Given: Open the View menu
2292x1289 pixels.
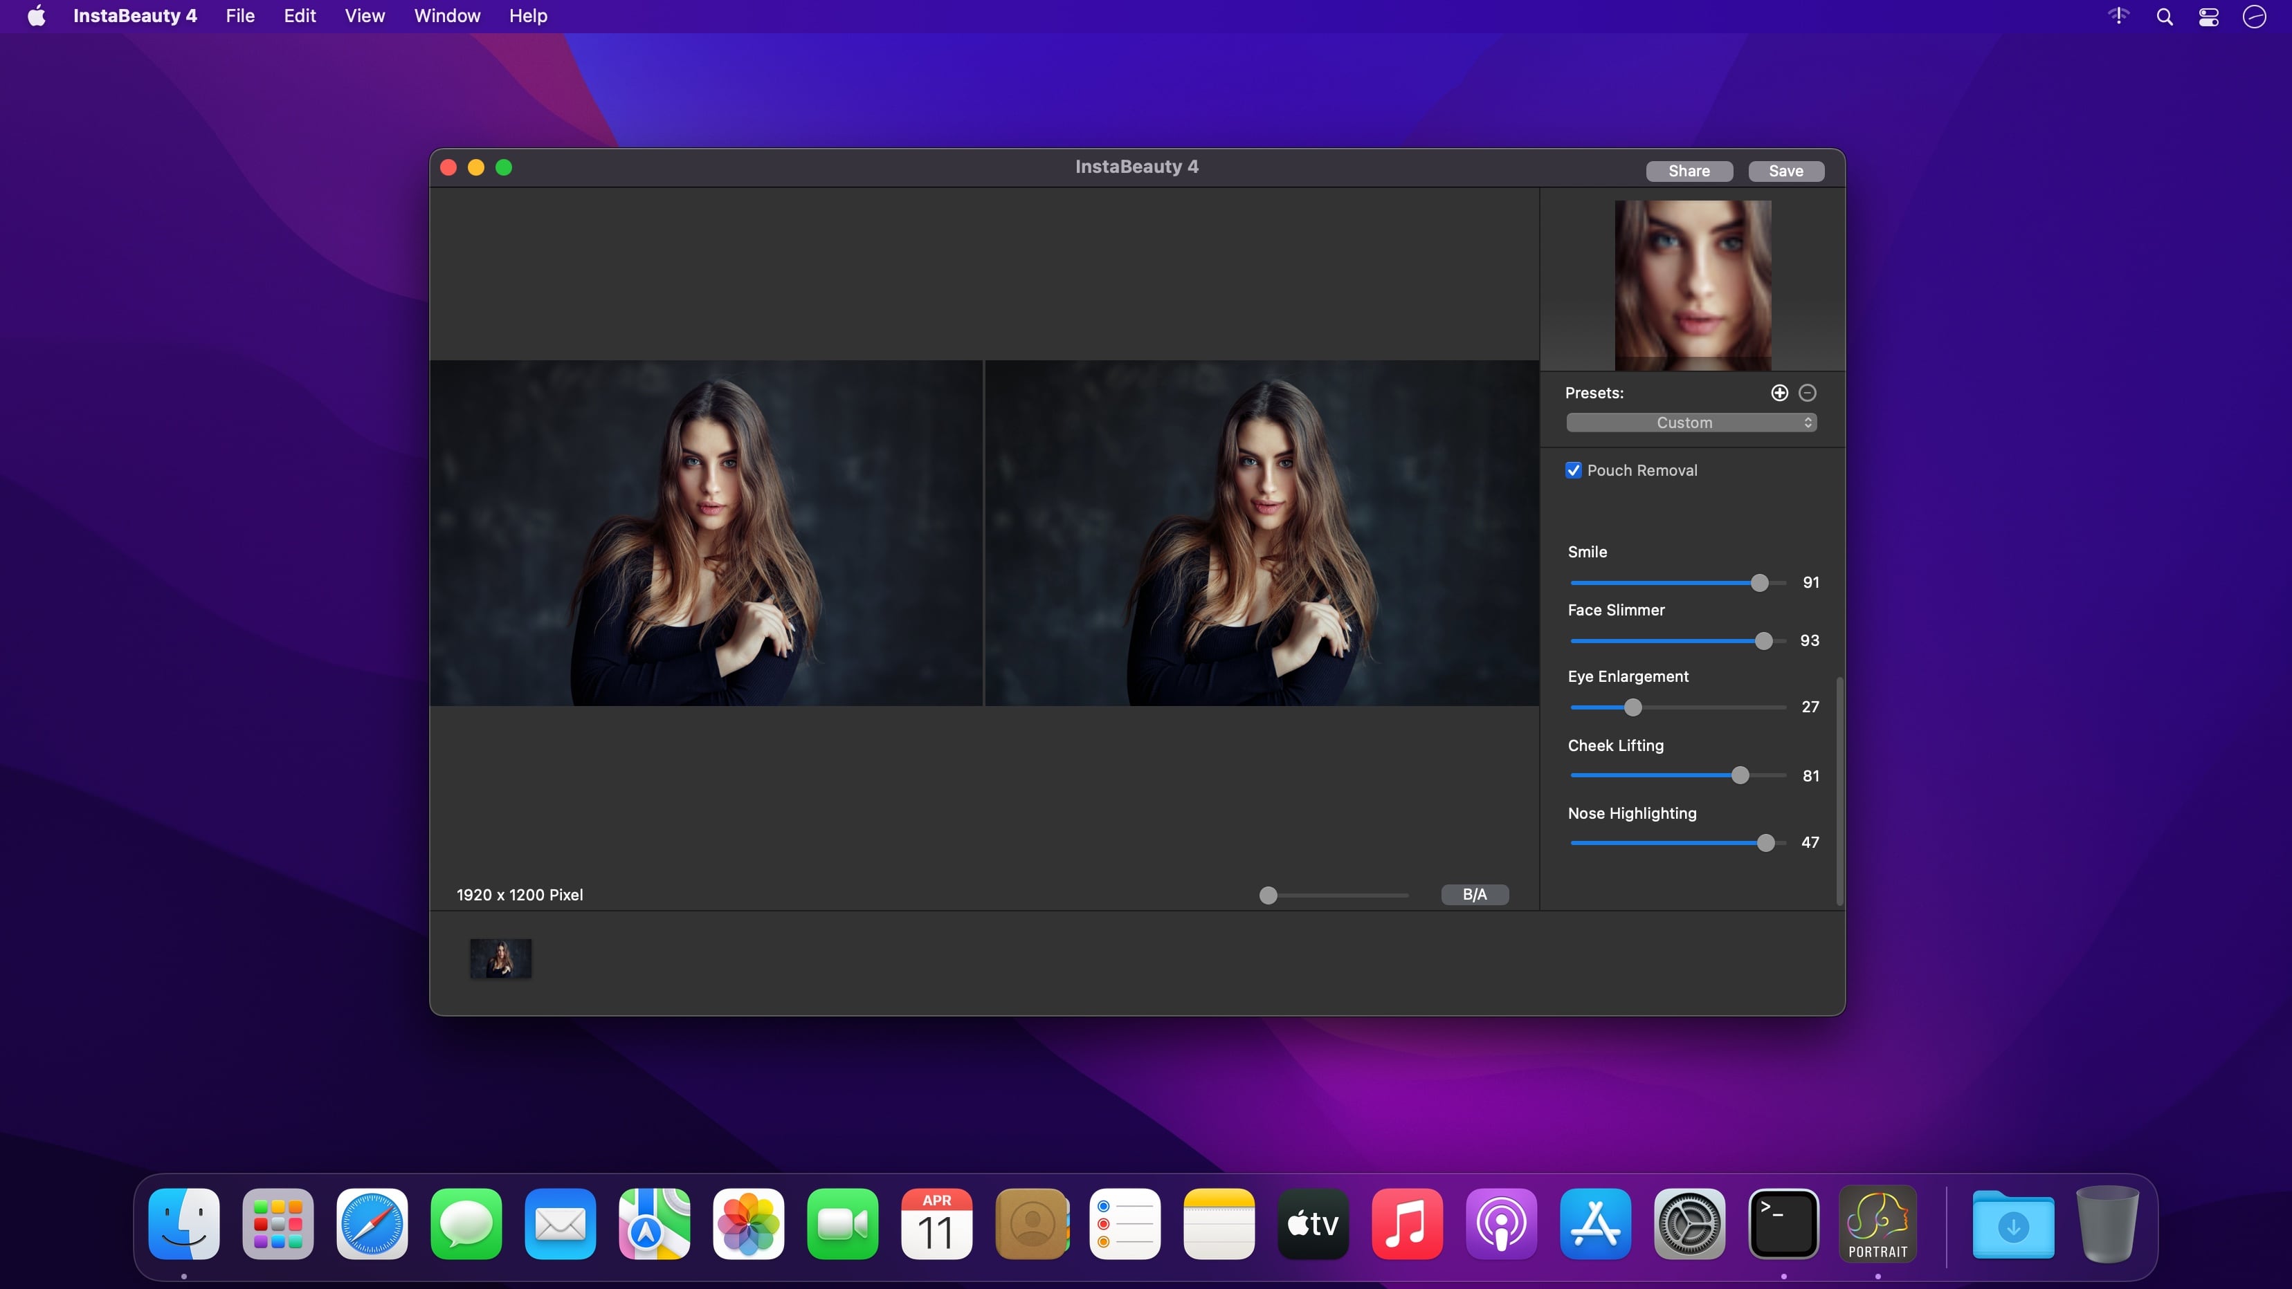Looking at the screenshot, I should 364,16.
